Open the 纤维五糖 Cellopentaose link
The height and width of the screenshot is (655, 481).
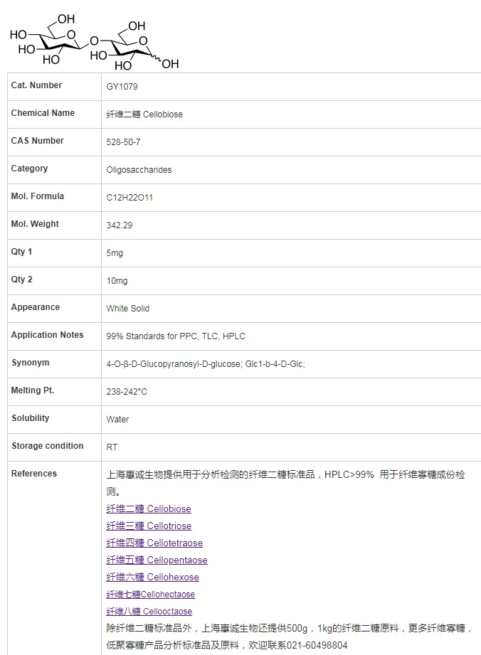(x=157, y=560)
